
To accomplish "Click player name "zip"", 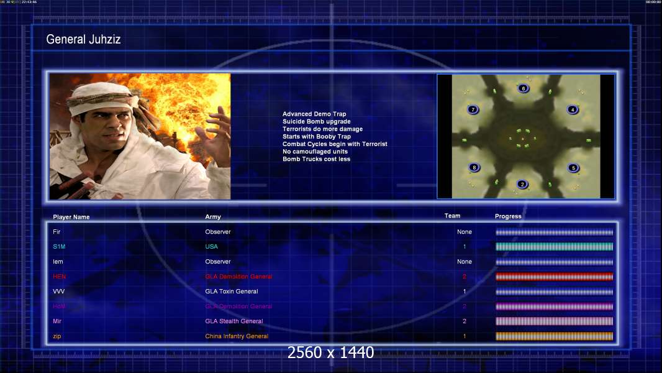I will click(x=57, y=336).
